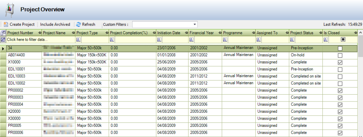Select the row indicator arrow for project 34

coord(3,49)
